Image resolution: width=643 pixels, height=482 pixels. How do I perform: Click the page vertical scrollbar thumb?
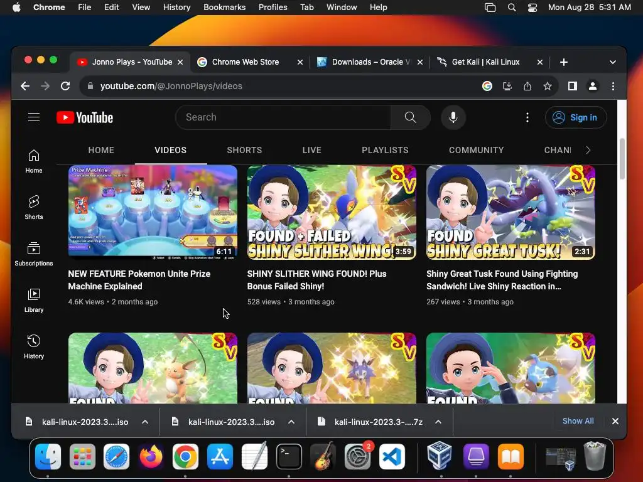(622, 159)
